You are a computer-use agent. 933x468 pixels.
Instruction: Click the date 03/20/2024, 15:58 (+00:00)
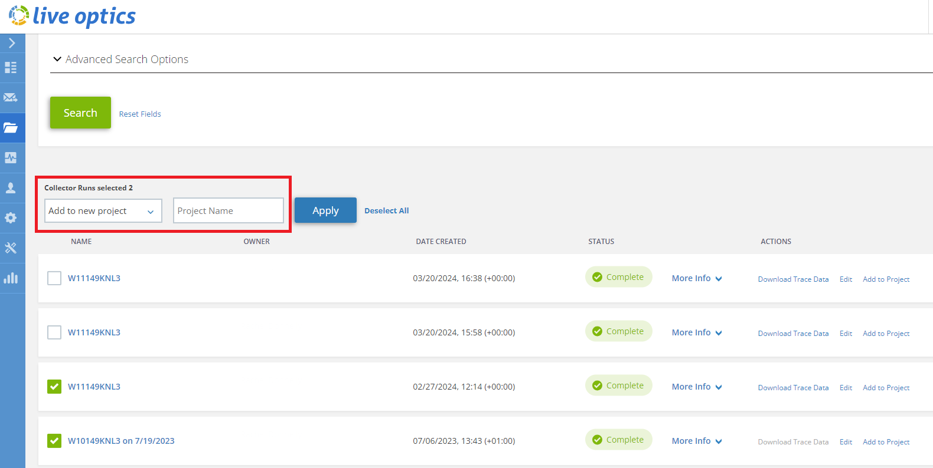tap(464, 332)
